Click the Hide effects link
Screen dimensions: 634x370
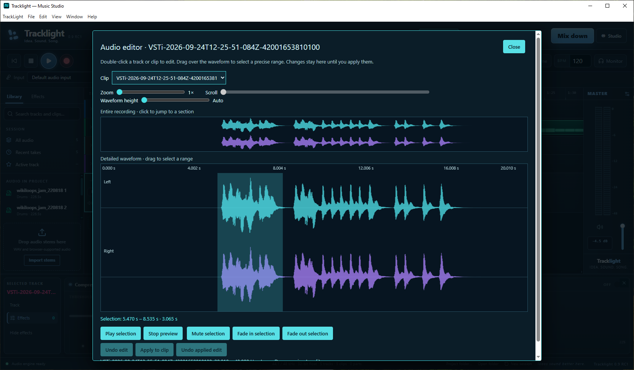pos(21,333)
